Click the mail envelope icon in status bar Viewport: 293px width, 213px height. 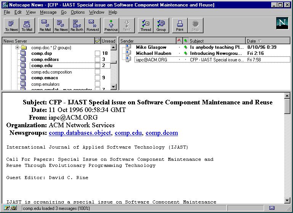pyautogui.click(x=272, y=208)
